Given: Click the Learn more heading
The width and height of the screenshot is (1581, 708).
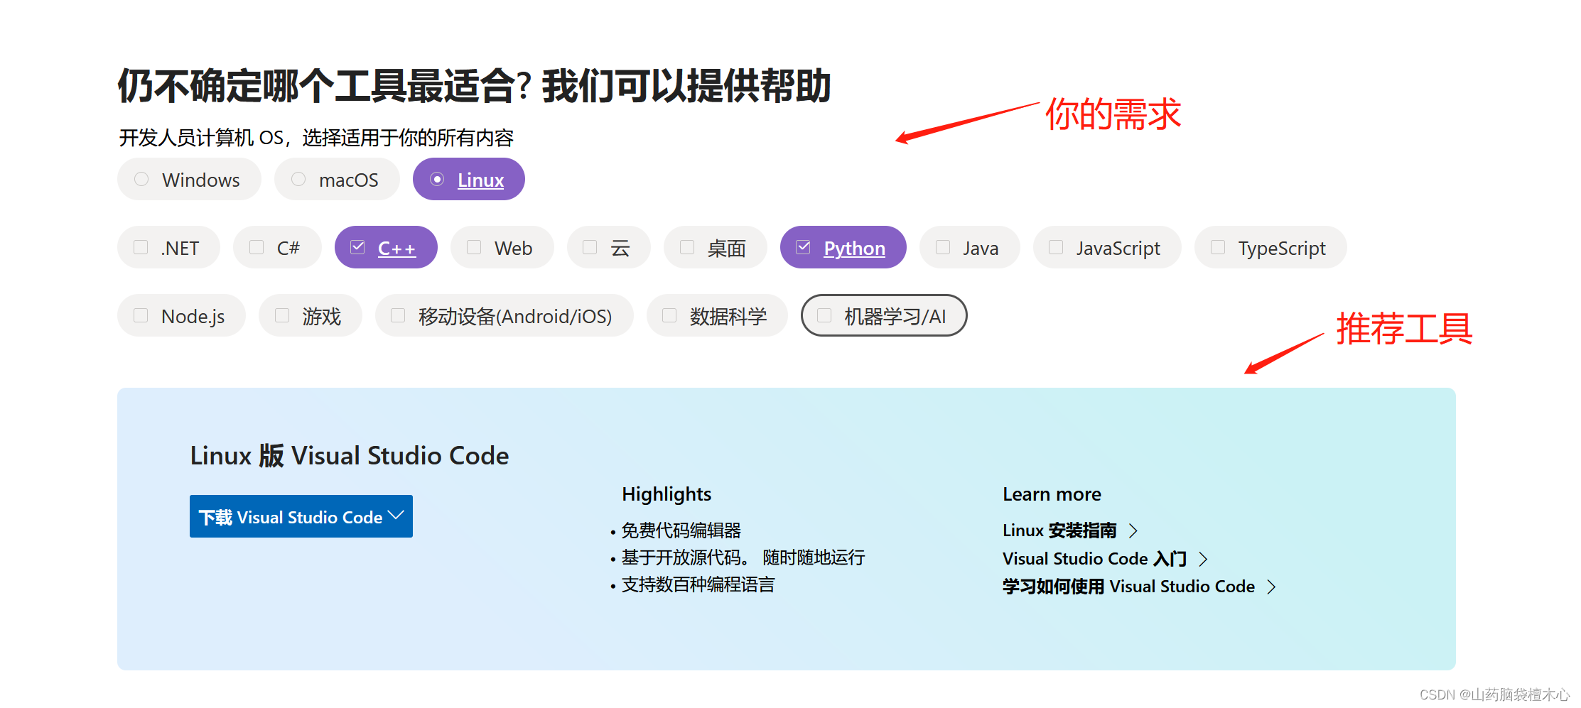Looking at the screenshot, I should point(1052,494).
